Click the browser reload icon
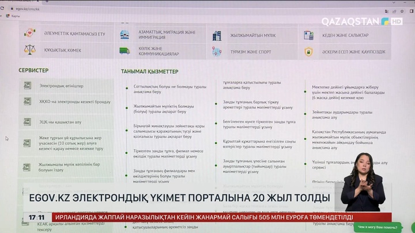This screenshot has height=233, width=415. [2, 9]
